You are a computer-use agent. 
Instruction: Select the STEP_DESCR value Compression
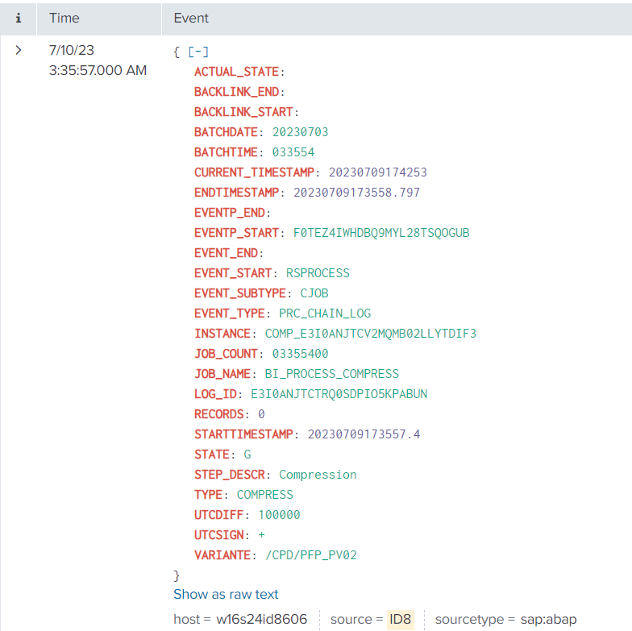click(x=318, y=475)
